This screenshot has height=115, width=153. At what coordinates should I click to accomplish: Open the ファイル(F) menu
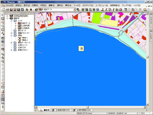click(x=9, y=5)
